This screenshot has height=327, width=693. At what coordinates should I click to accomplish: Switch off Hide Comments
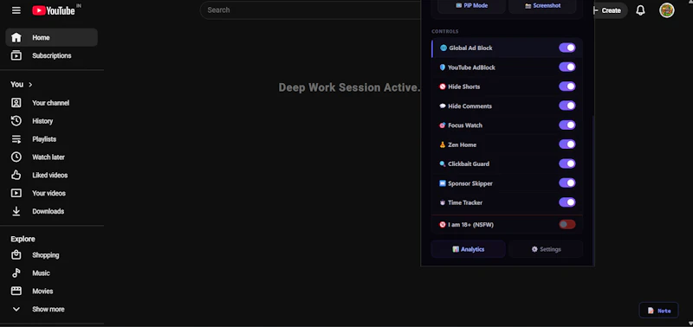(x=567, y=106)
